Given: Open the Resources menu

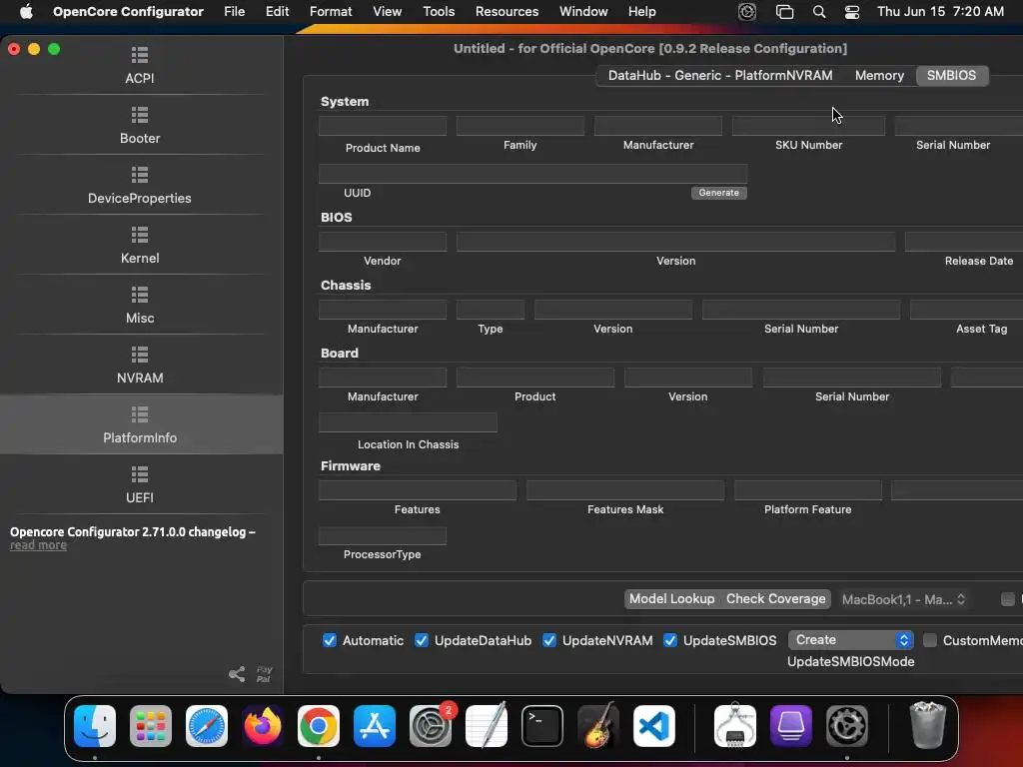Looking at the screenshot, I should pos(507,12).
